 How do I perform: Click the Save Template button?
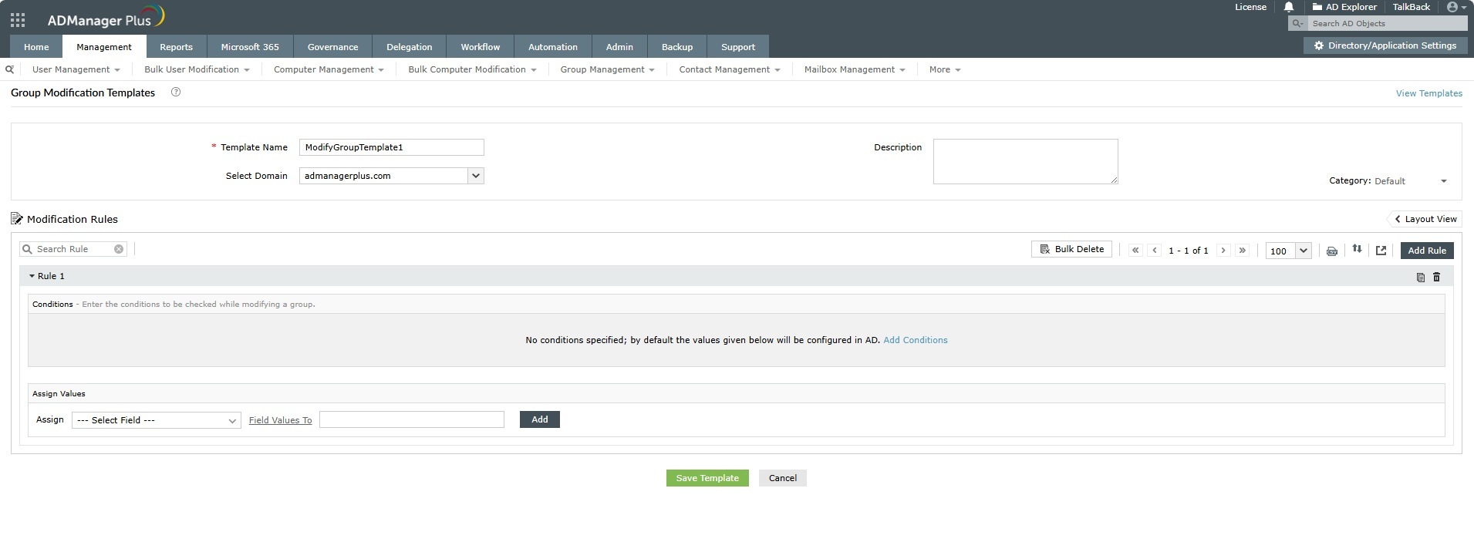tap(707, 478)
